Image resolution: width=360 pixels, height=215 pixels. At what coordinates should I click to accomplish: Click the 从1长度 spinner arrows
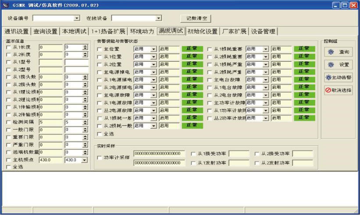click(86, 47)
